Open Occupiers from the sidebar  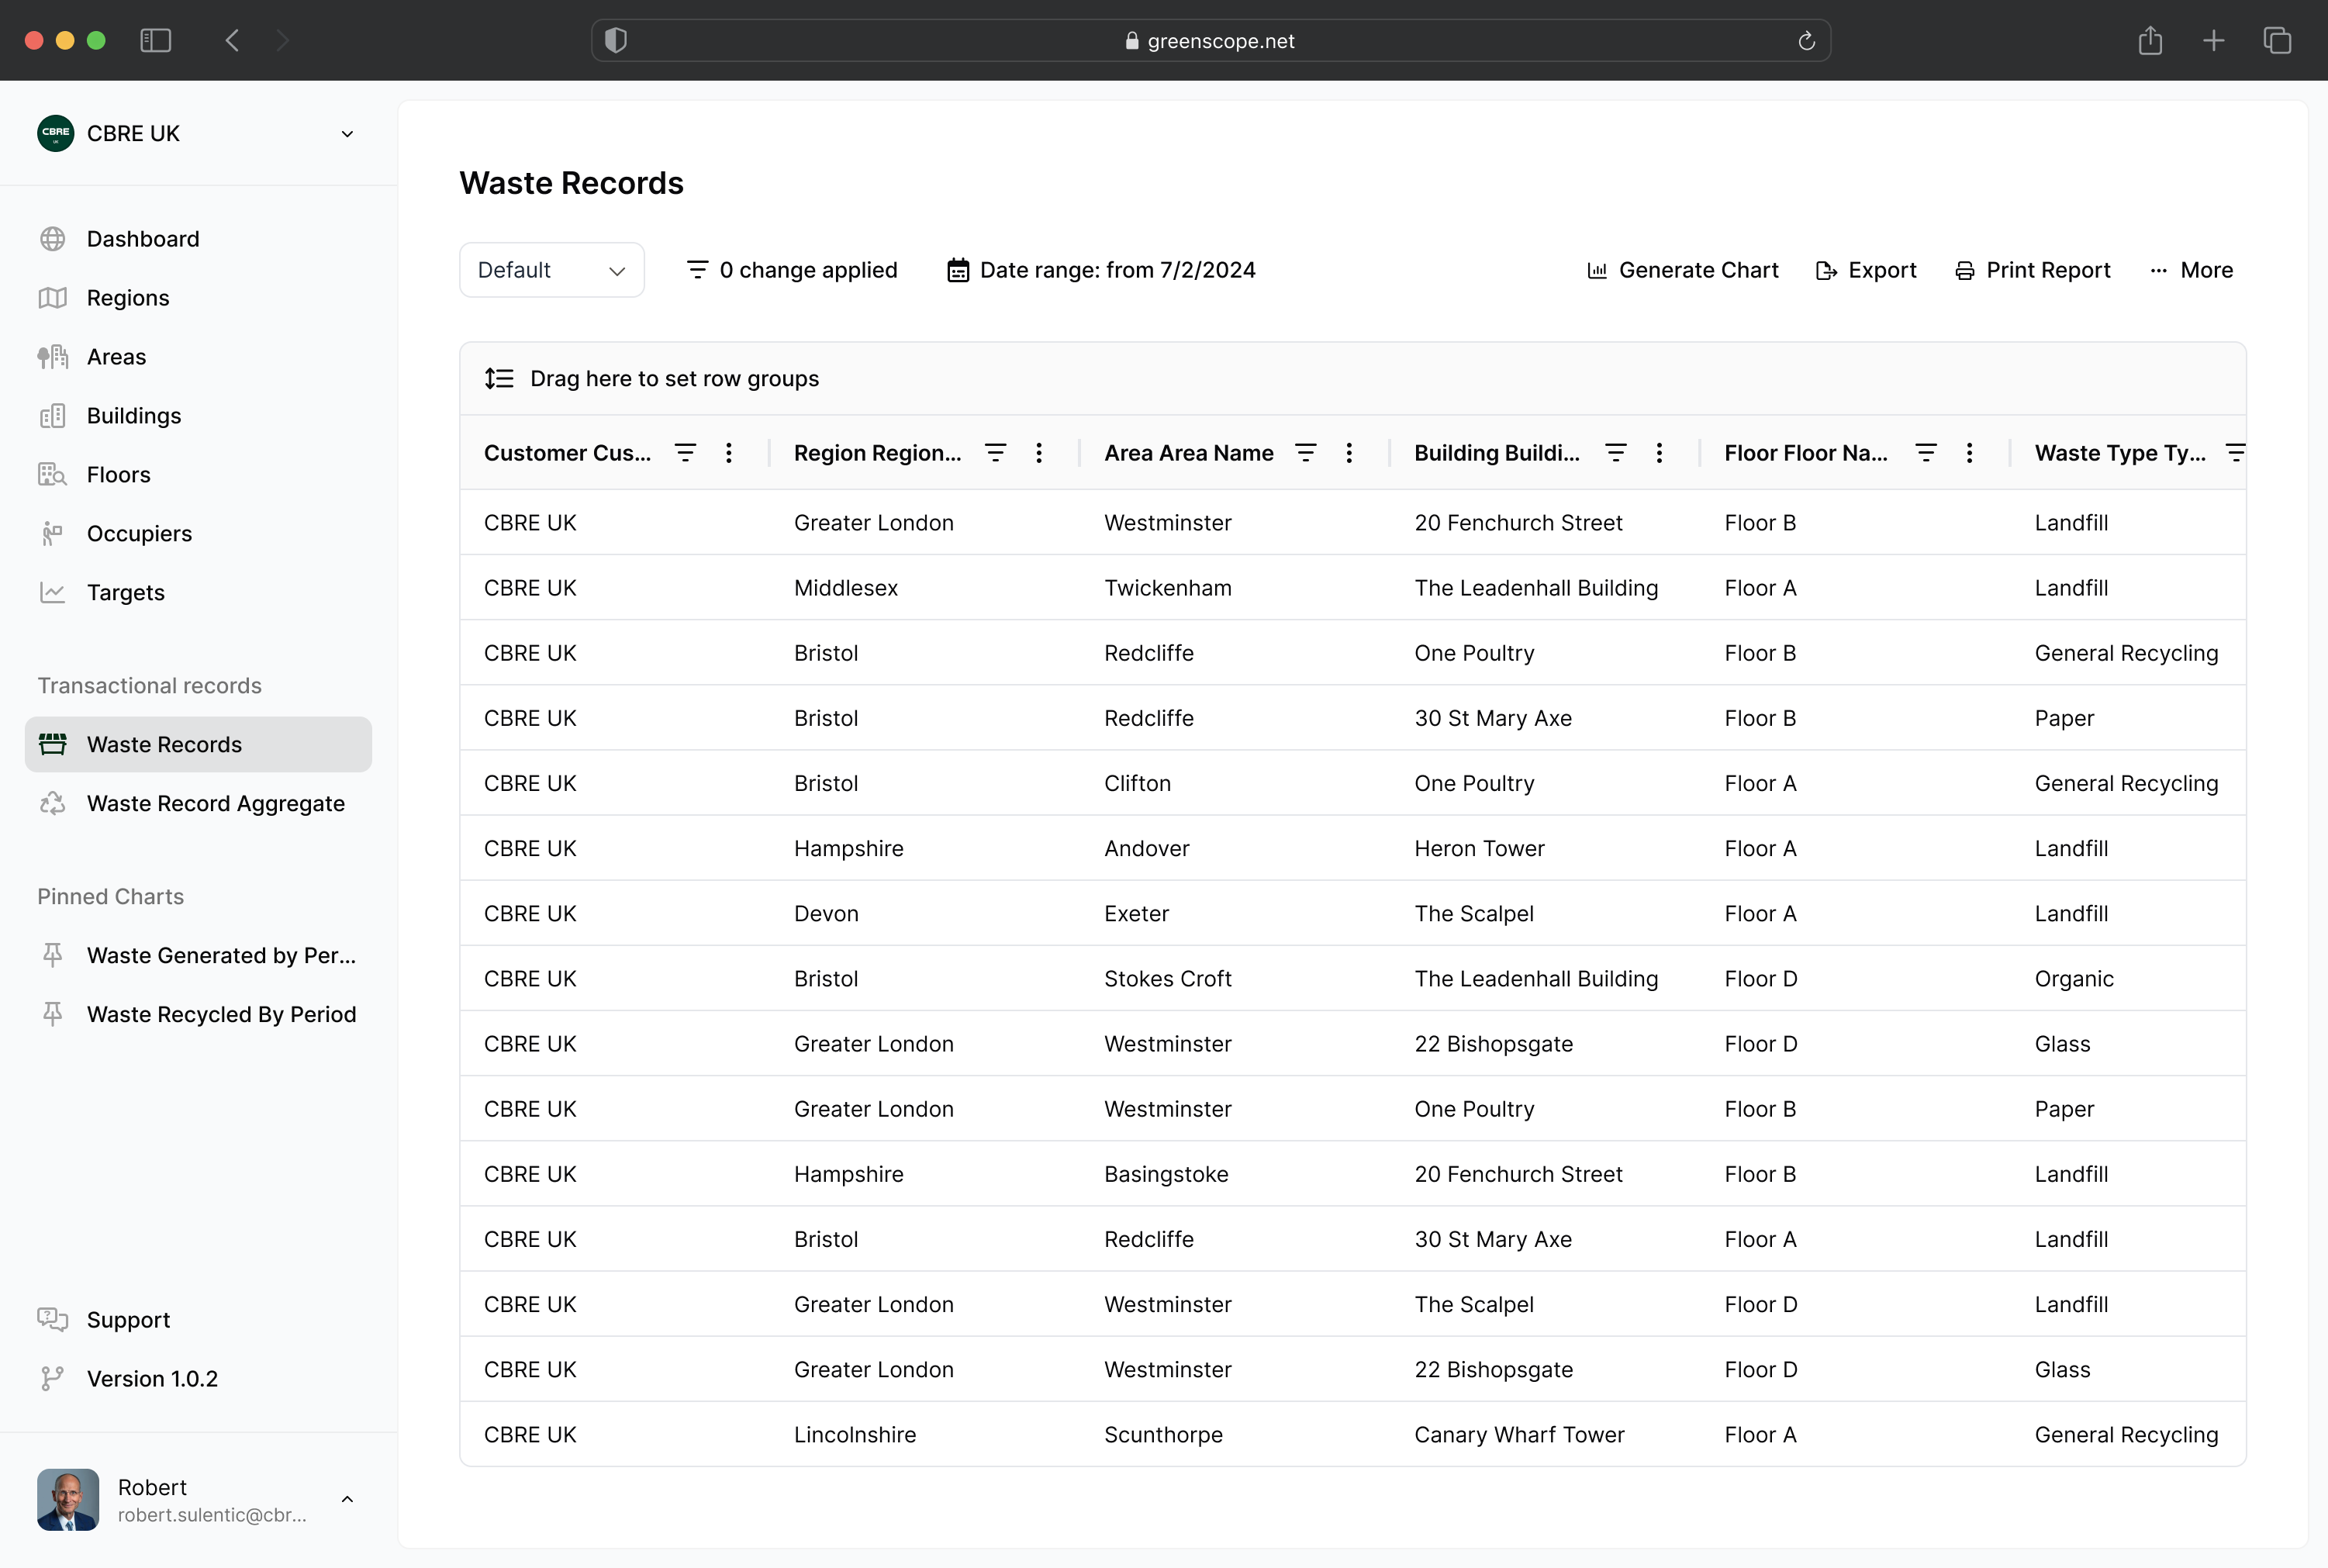coord(198,534)
